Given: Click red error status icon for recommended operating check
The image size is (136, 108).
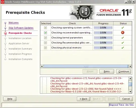Looking at the screenshot, I should pos(123,33).
